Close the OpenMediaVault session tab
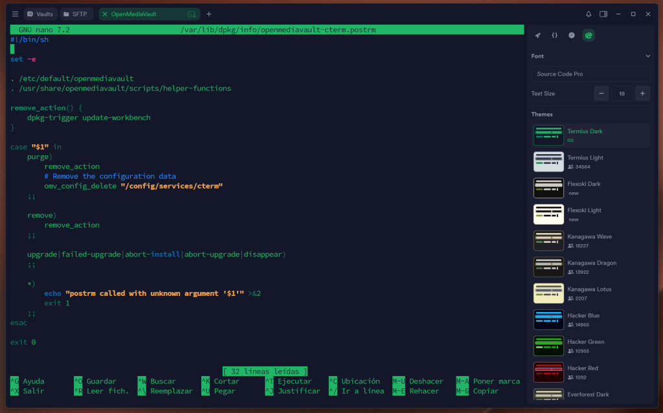Image resolution: width=663 pixels, height=413 pixels. coord(105,14)
